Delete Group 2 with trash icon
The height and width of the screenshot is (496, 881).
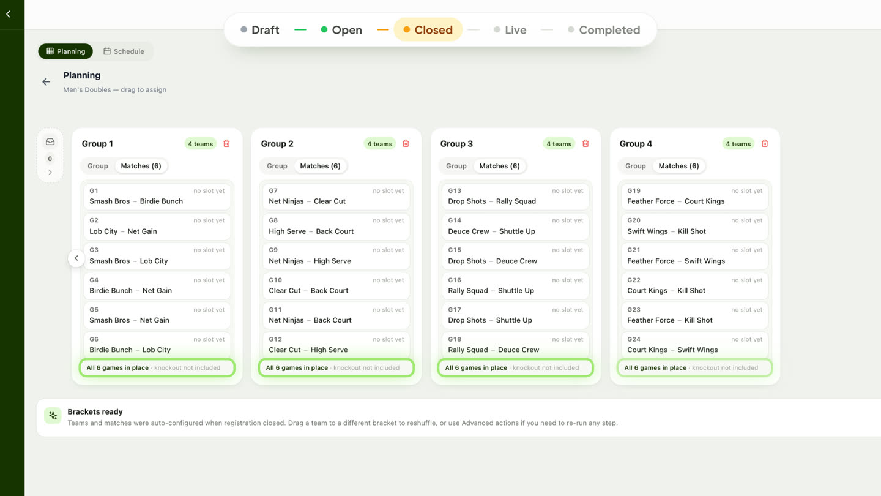point(406,143)
